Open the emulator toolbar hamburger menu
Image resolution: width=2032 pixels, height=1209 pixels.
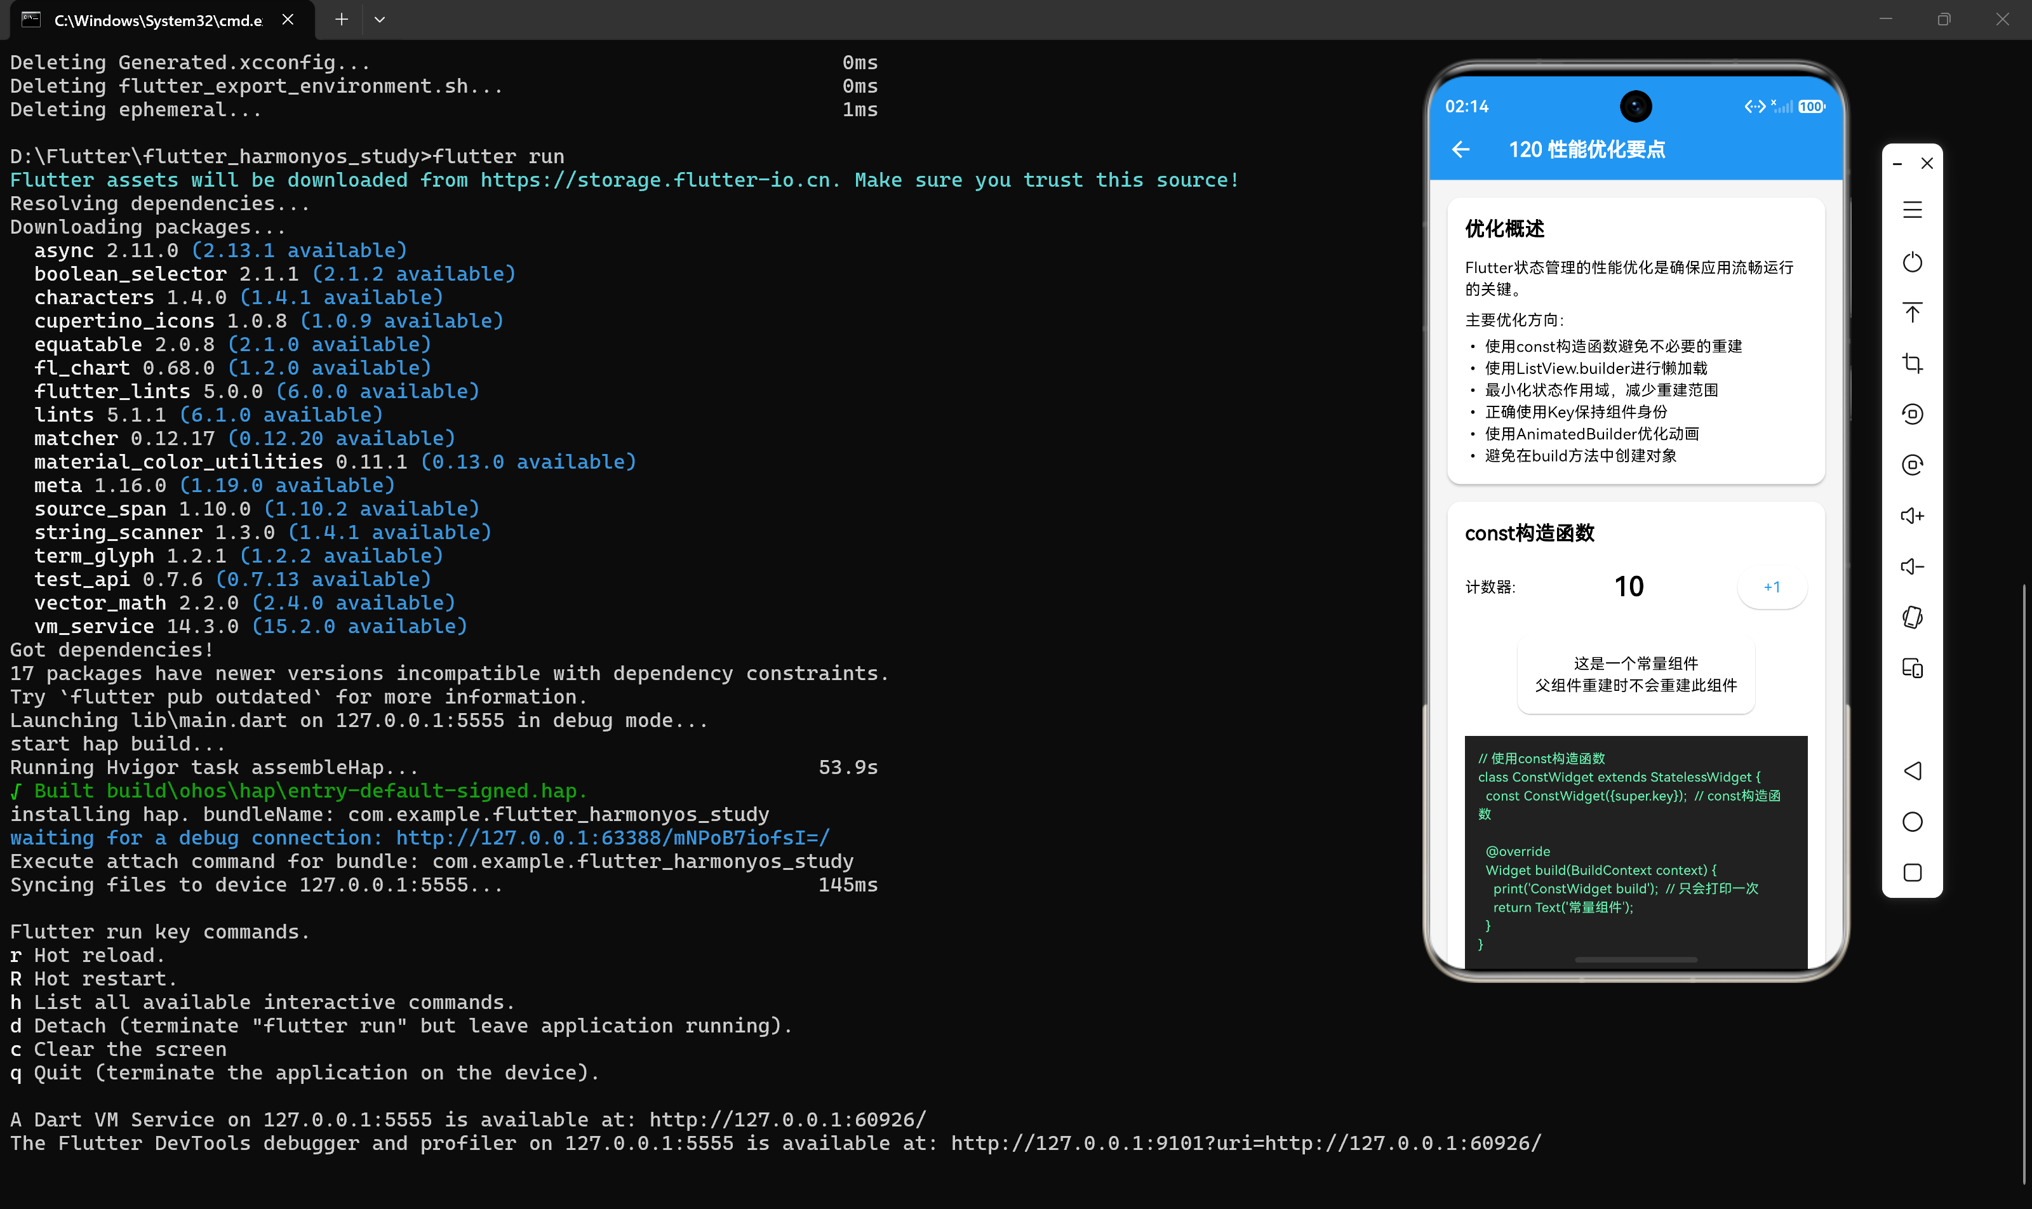point(1912,210)
